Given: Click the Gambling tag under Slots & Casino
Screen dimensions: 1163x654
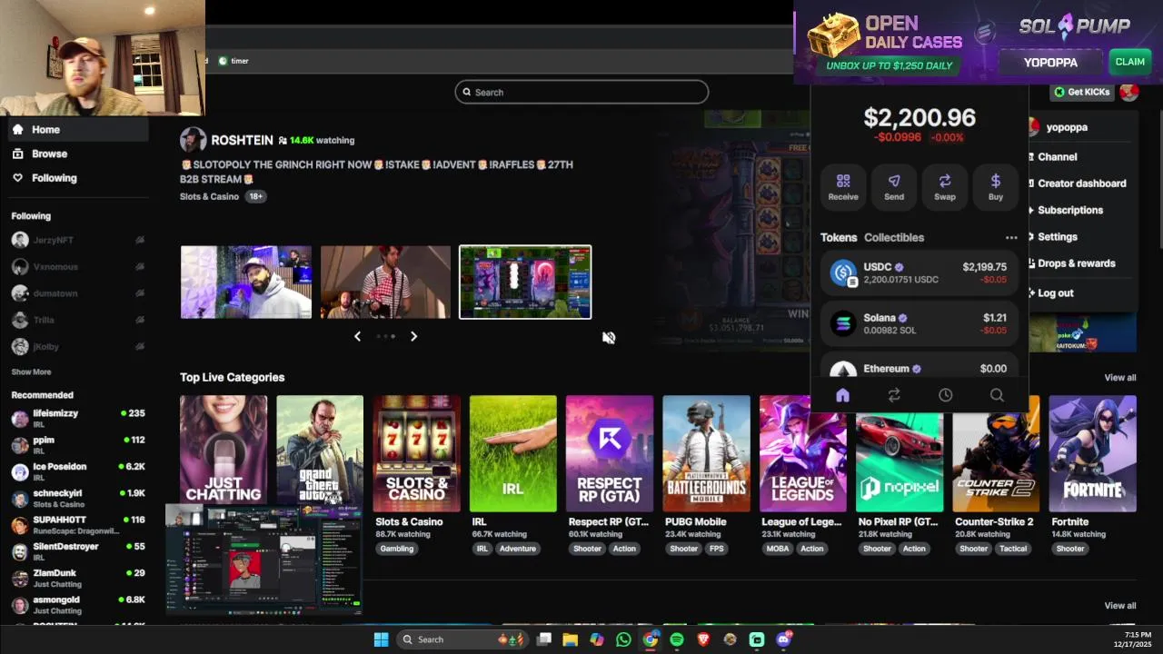Looking at the screenshot, I should click(397, 549).
